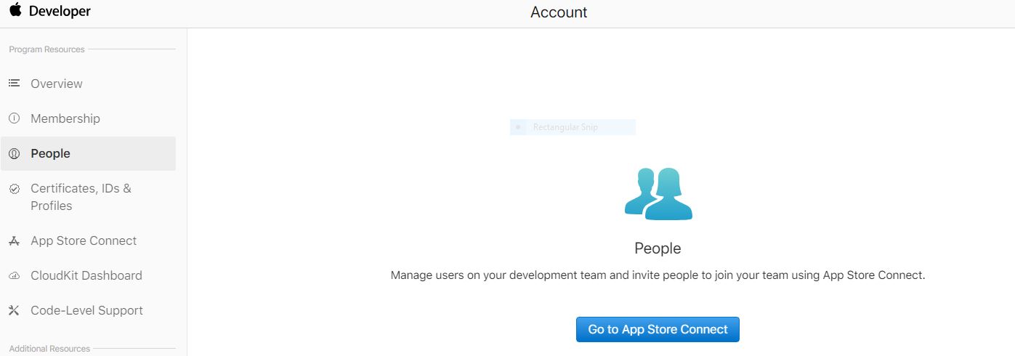Open the Membership sidebar item
Screen dimensions: 1015x356
click(x=65, y=118)
